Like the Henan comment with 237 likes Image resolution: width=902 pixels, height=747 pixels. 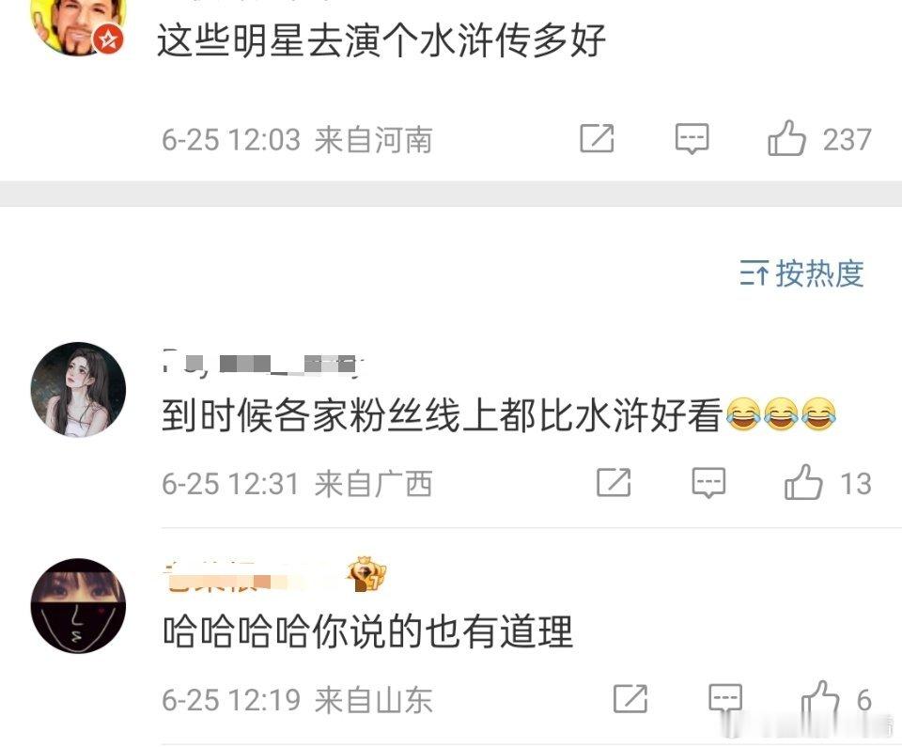point(785,138)
